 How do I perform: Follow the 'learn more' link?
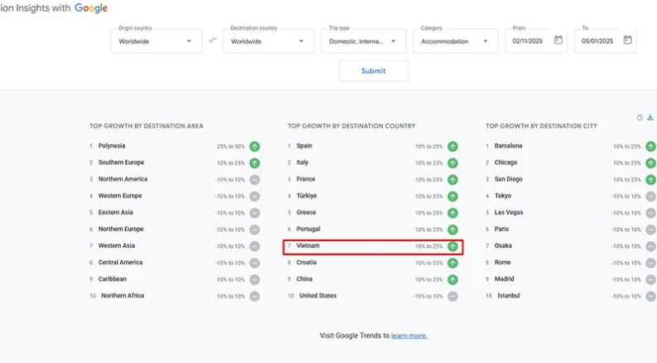click(409, 336)
